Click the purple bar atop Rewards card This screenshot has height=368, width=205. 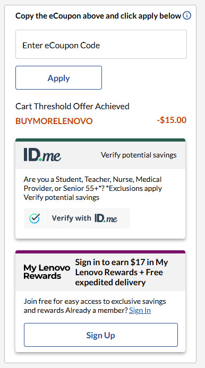[100, 252]
